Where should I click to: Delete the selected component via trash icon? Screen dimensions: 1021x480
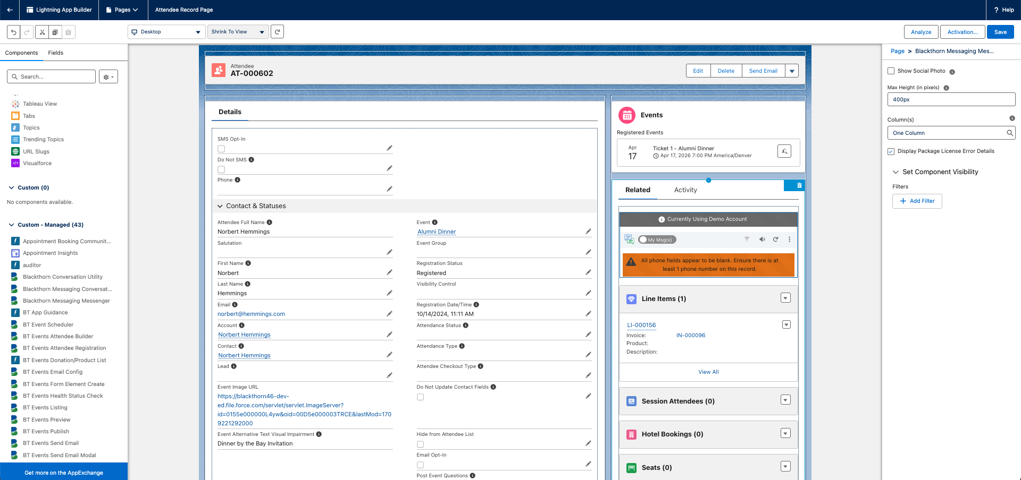[799, 185]
